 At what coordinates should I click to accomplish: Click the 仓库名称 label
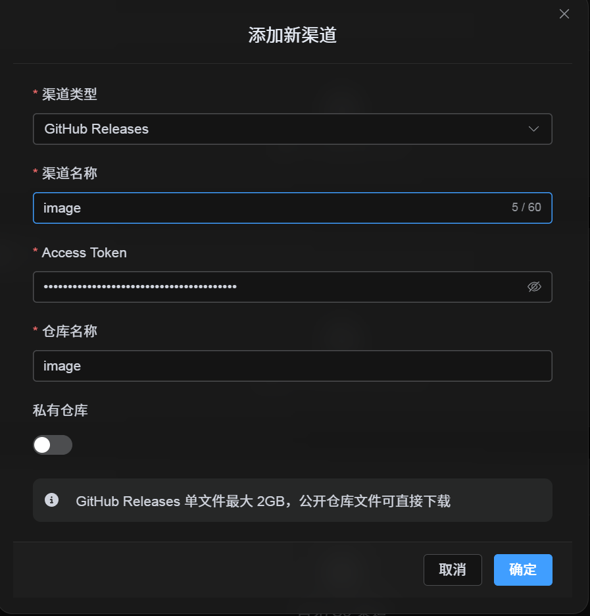click(x=70, y=332)
